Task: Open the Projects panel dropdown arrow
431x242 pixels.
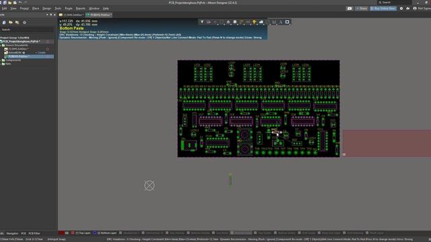Action: point(47,15)
